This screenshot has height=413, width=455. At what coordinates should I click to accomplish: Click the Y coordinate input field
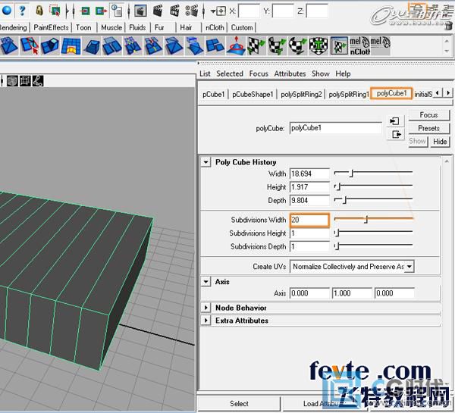(283, 11)
